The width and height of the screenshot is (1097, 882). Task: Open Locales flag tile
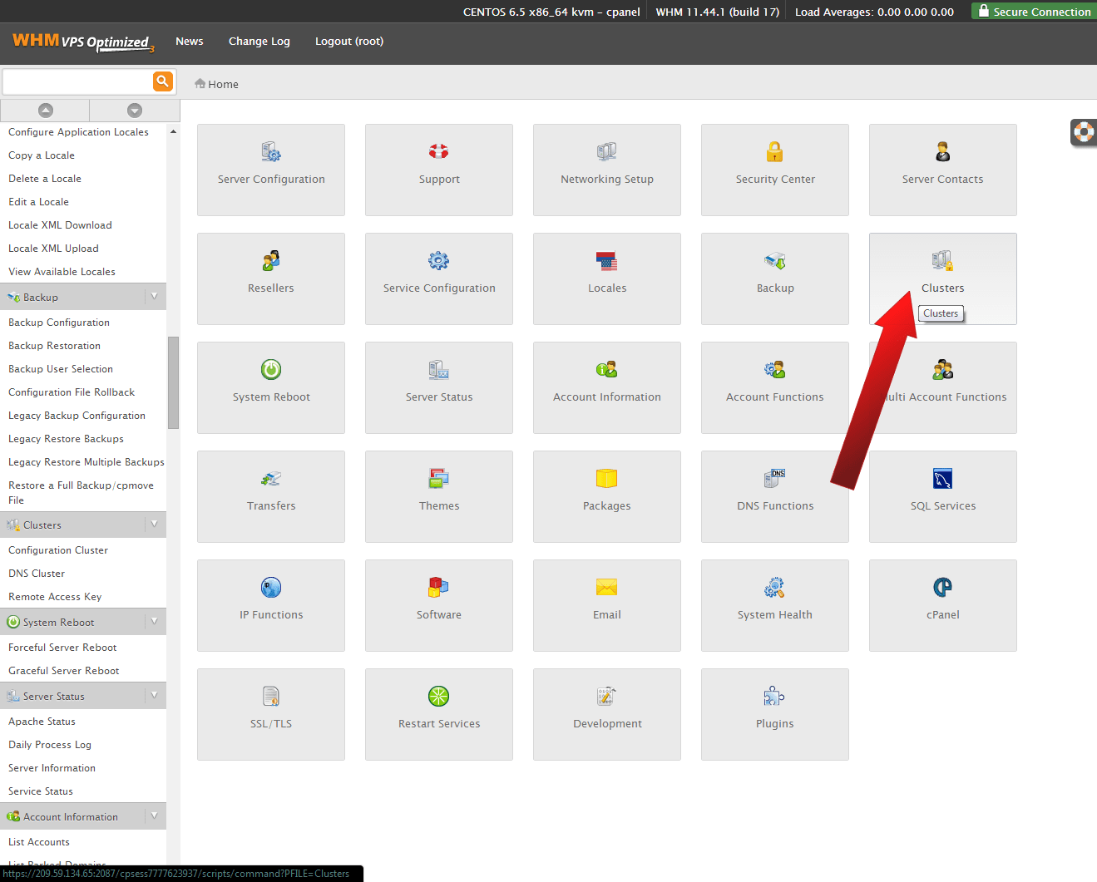click(607, 278)
